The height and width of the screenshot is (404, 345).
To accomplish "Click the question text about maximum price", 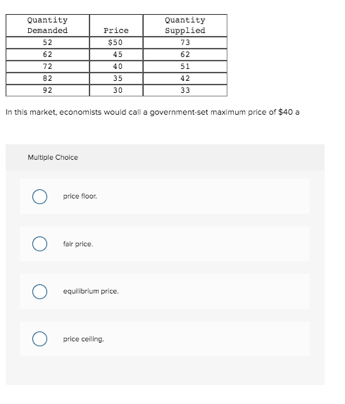I will tap(153, 113).
